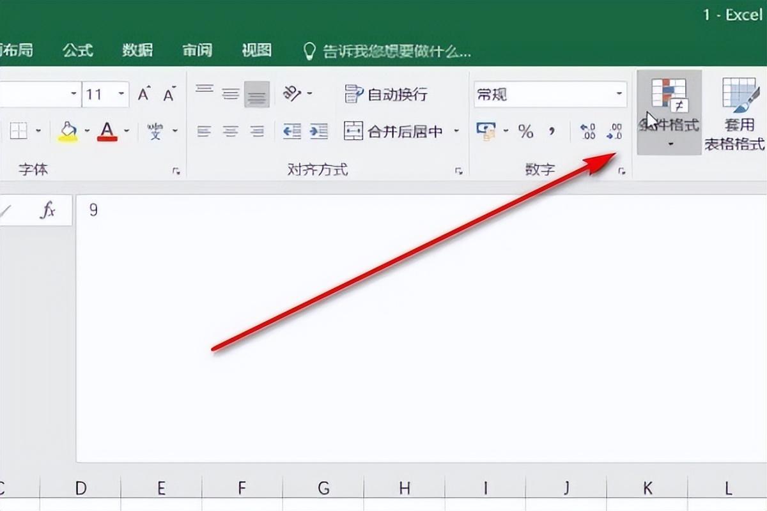Toggle 自动换行 wrap text
Image resolution: width=767 pixels, height=511 pixels.
pos(386,95)
